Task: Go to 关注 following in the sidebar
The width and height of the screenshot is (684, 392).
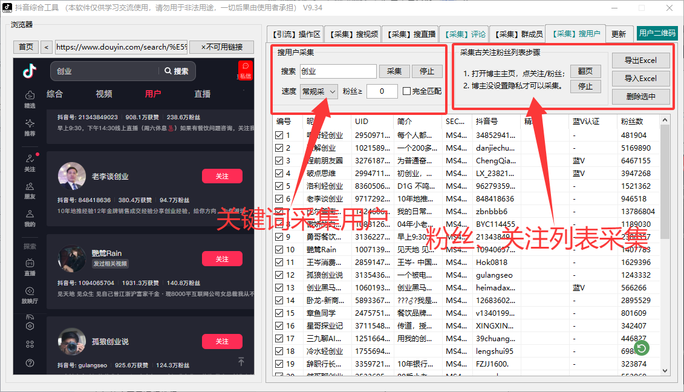Action: tap(30, 163)
